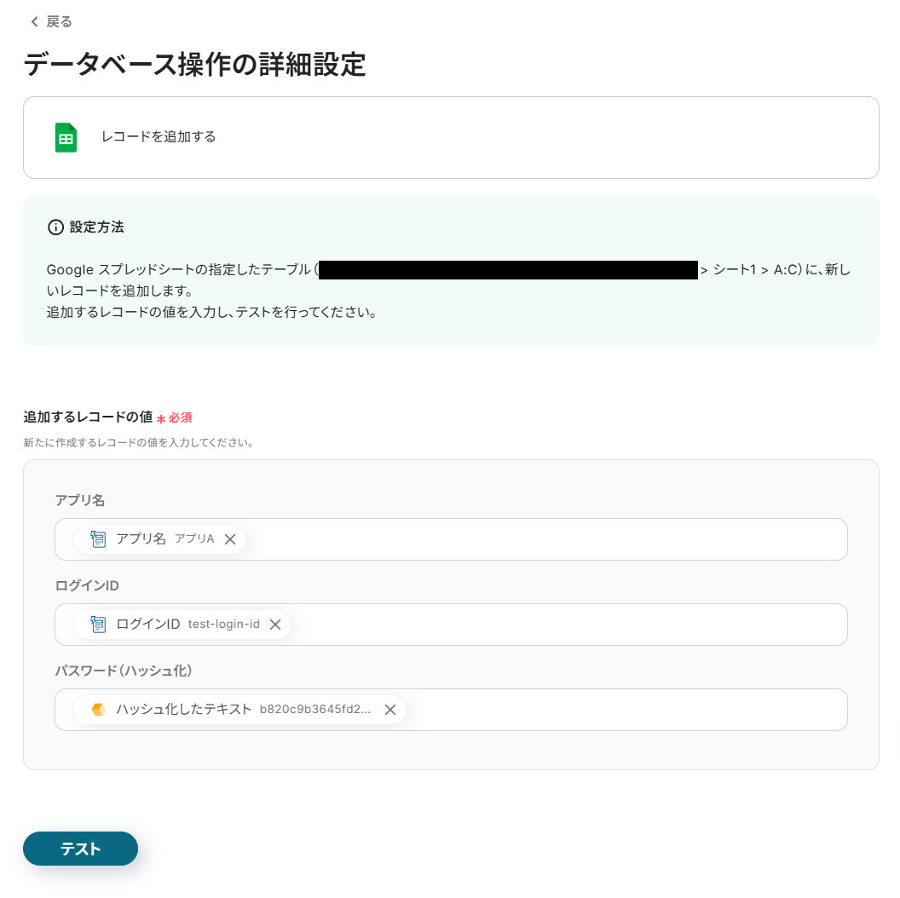Viewport: 900px width, 898px height.
Task: Click the ログインID test-login-id chip label
Action: tap(187, 625)
